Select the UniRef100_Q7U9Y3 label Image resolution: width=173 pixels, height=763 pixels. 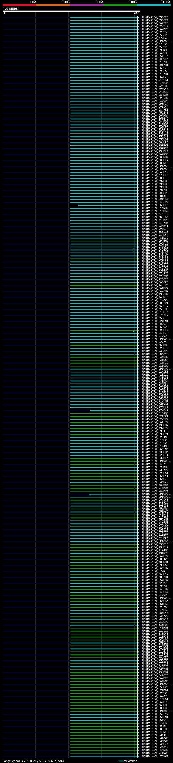tap(155, 273)
